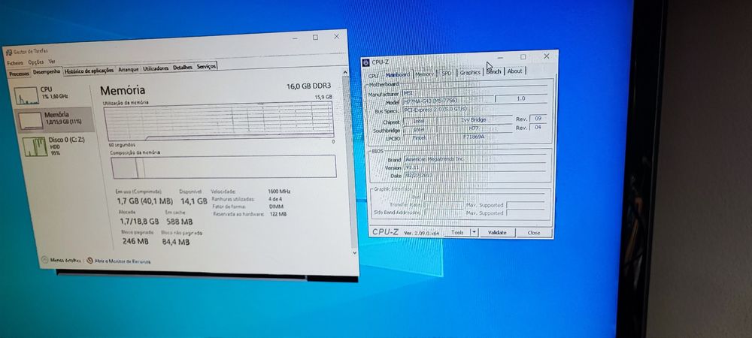This screenshot has width=752, height=338.
Task: Select the Disco 0 (C: Z:) graph thumbnail
Action: 35,146
